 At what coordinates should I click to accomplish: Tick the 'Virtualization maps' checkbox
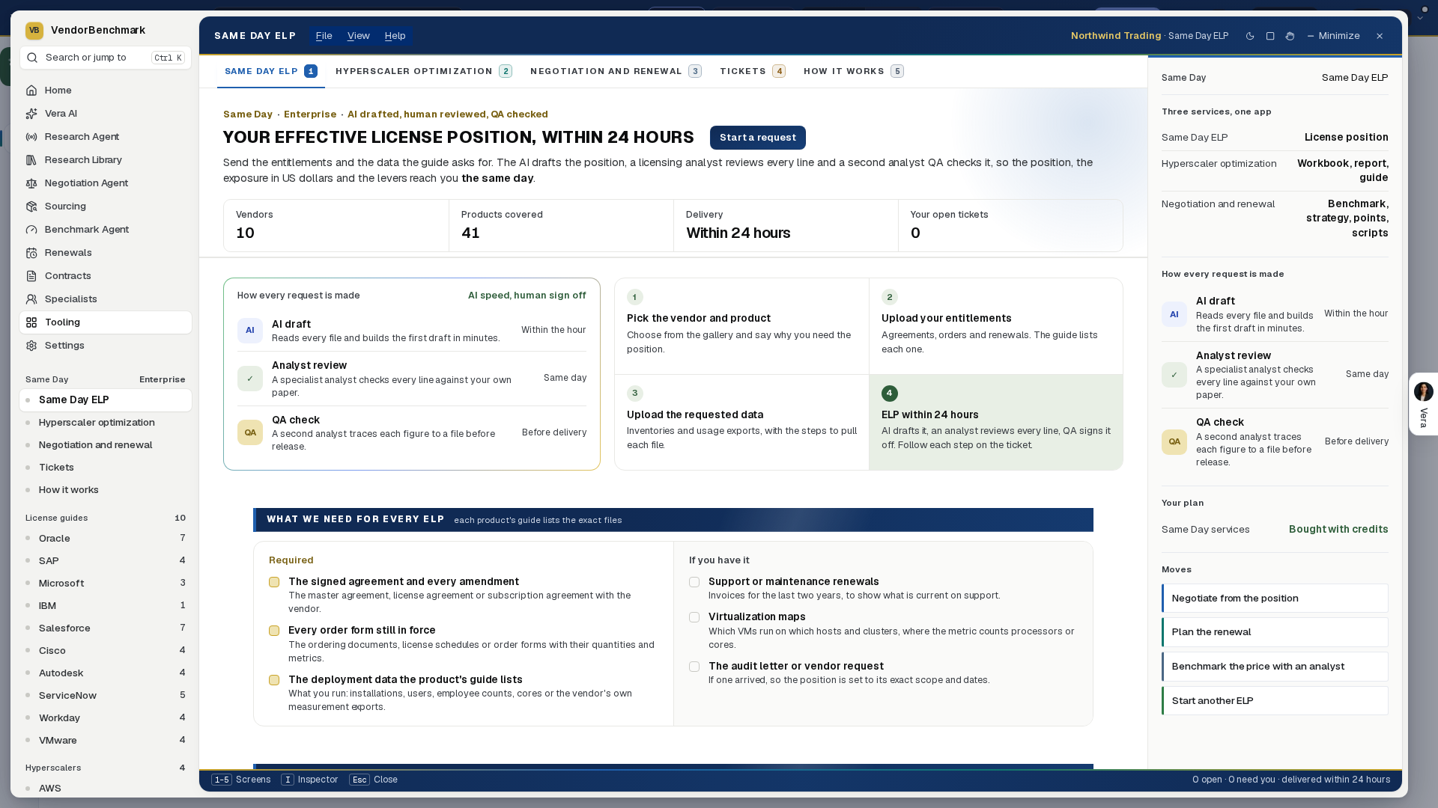point(694,617)
